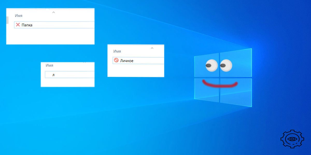Image resolution: width=311 pixels, height=155 pixels.
Task: Click the Имя column header above "л"
Action: pyautogui.click(x=49, y=66)
